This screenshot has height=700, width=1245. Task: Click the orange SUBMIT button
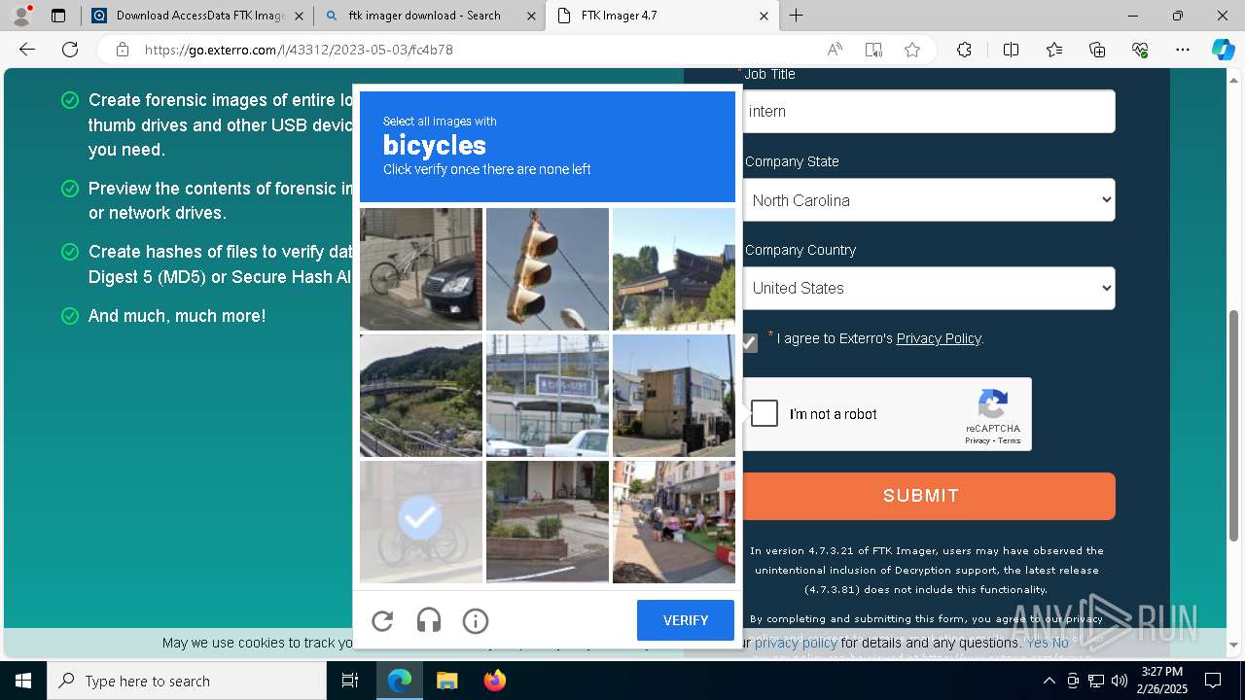pos(928,496)
